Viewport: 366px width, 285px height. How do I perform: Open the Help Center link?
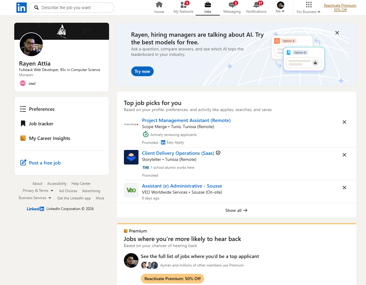[81, 184]
